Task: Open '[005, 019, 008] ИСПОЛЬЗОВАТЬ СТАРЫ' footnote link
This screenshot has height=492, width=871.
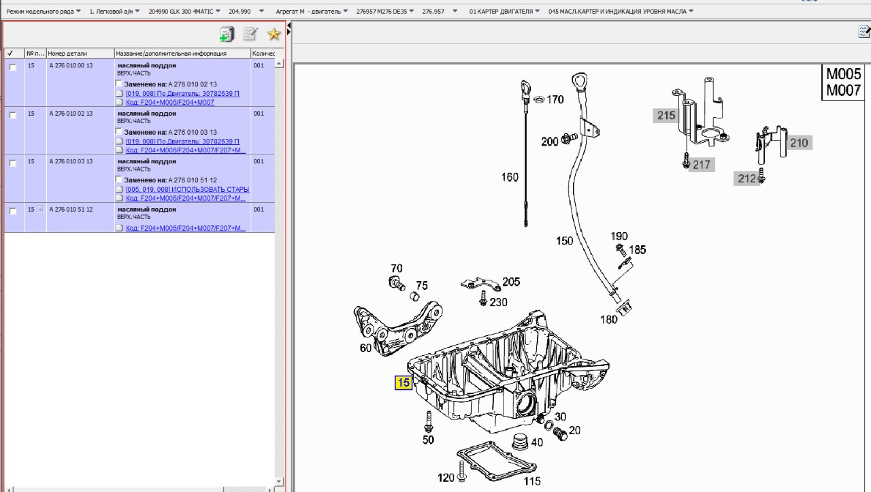Action: (x=187, y=189)
